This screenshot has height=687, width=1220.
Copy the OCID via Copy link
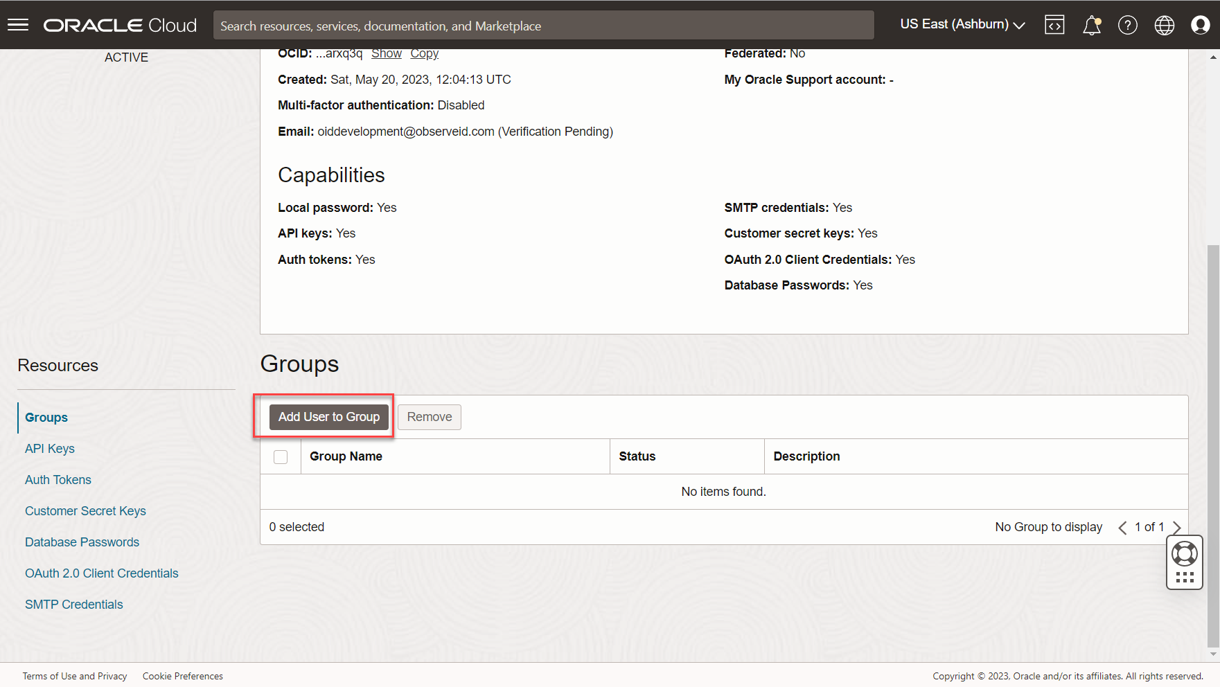[x=424, y=54]
